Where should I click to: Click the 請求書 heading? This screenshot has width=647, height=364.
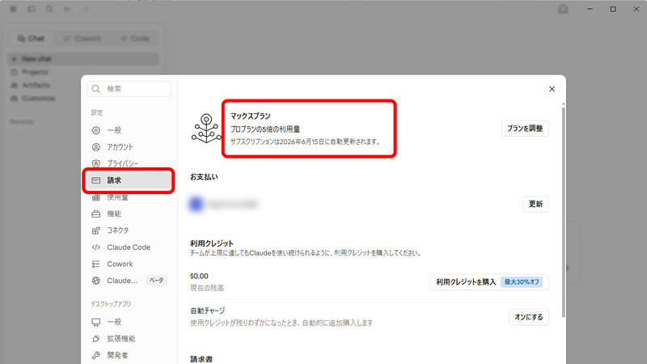click(x=201, y=359)
